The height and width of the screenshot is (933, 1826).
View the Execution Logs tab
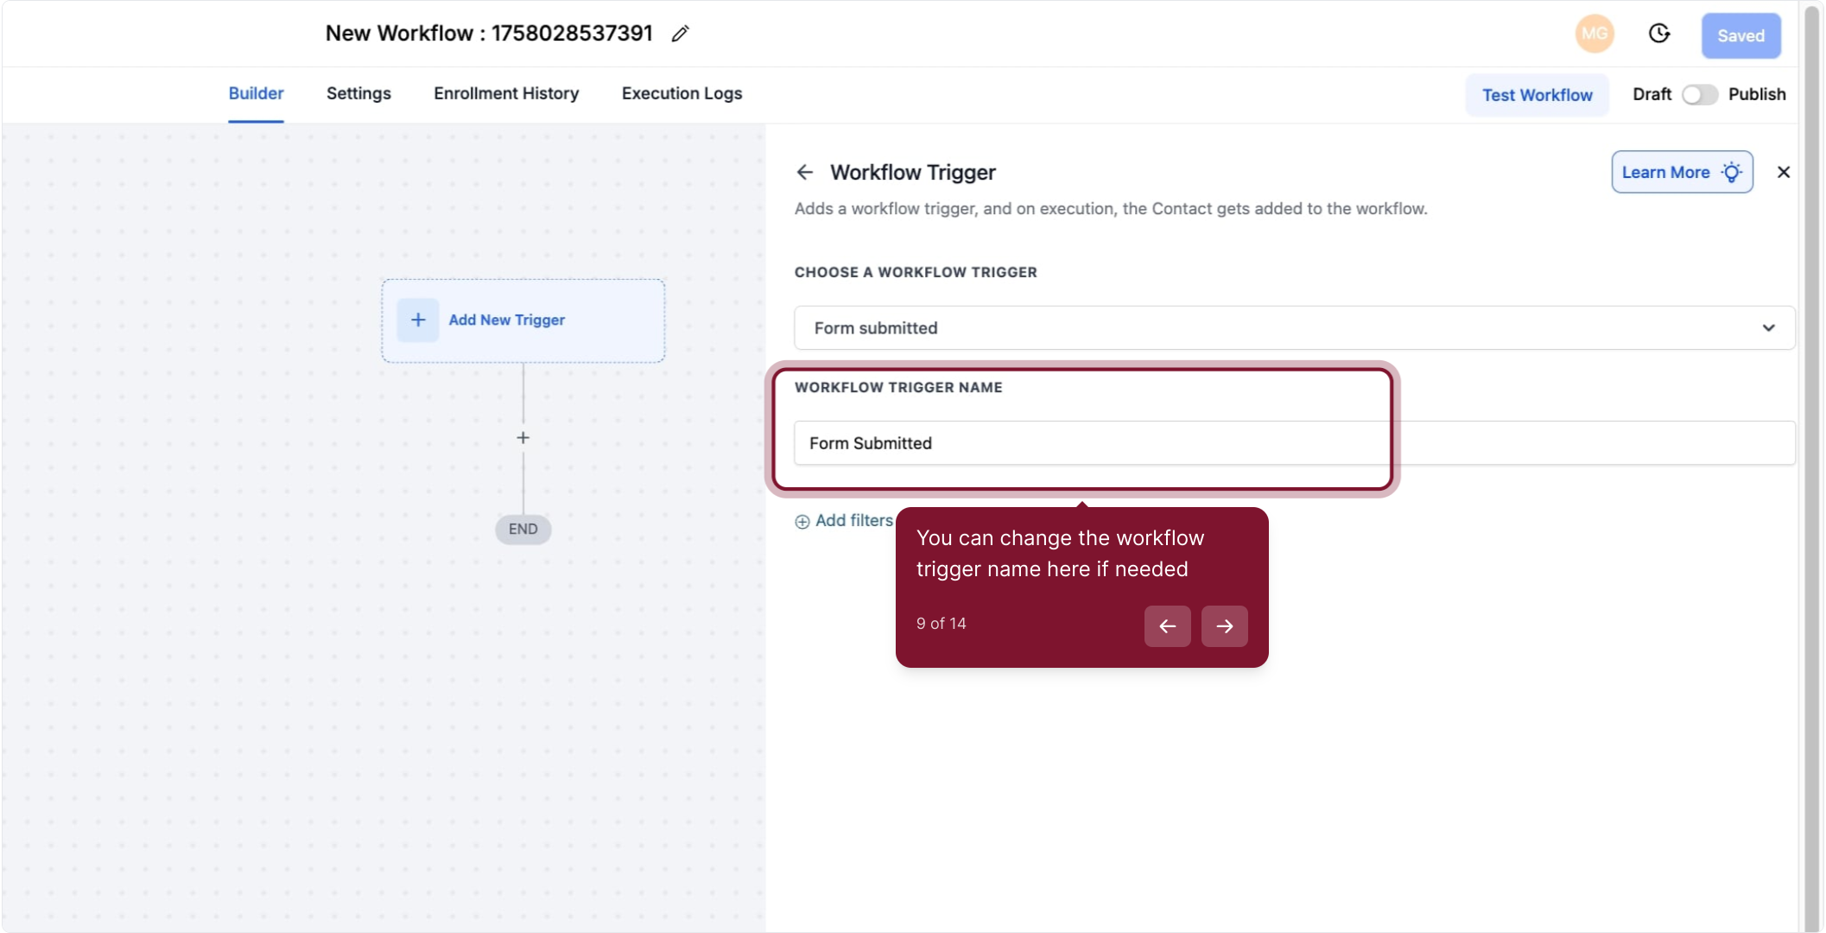click(x=682, y=93)
